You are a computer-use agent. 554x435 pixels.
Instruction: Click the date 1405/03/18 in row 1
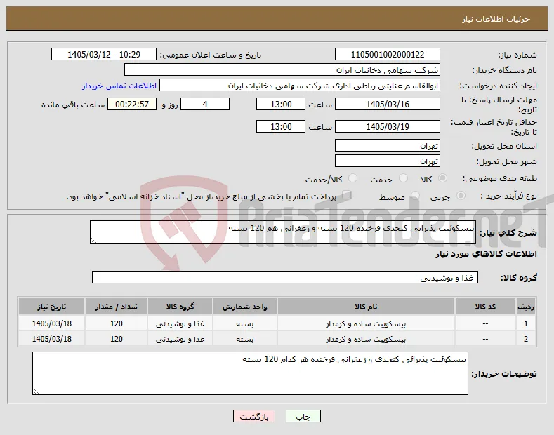51,323
